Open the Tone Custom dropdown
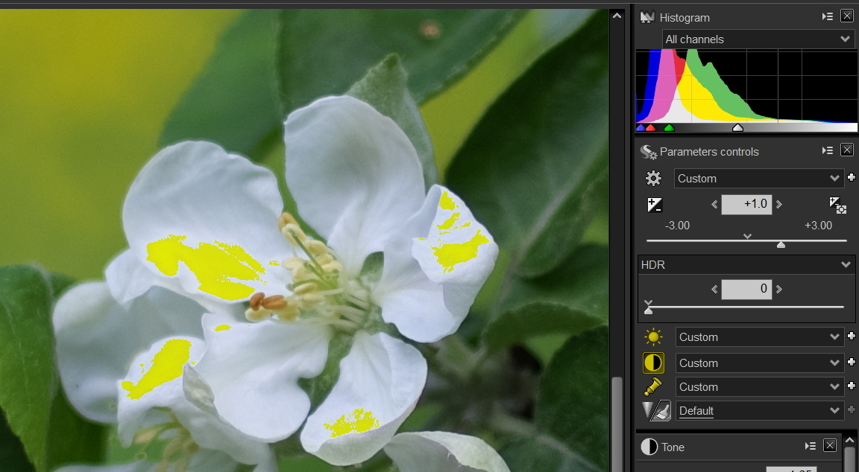 (x=759, y=363)
